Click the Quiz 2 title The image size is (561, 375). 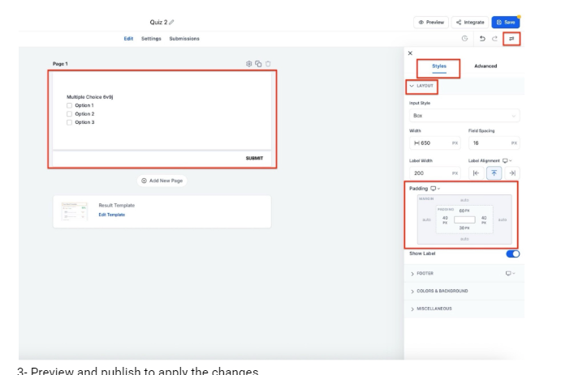tap(158, 22)
